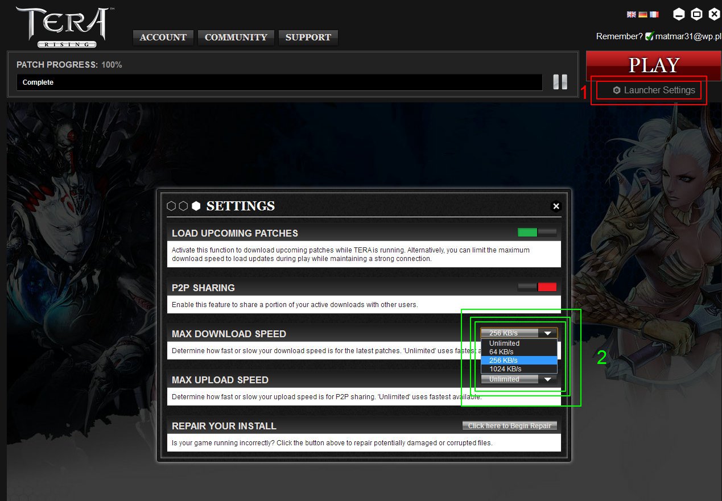Viewport: 722px width, 501px height.
Task: Click the MAX UPLOAD SPEED heading
Action: pos(220,380)
